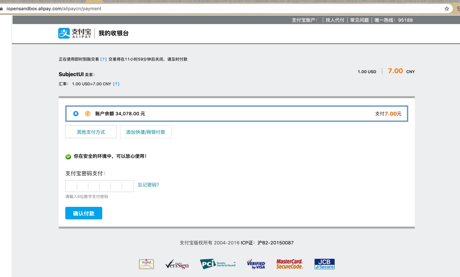The height and width of the screenshot is (277, 460).
Task: Click the Alipay logo in the header
Action: [75, 33]
